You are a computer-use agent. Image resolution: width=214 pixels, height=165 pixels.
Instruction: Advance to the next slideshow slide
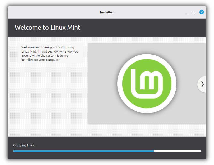pos(202,84)
